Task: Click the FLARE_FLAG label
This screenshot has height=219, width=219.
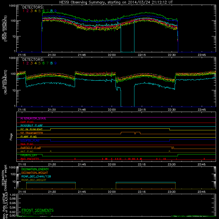Action: click(28, 137)
